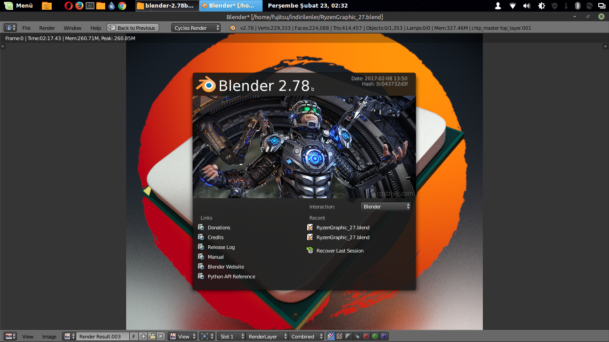Open the Combined render pass dropdown

(x=306, y=336)
